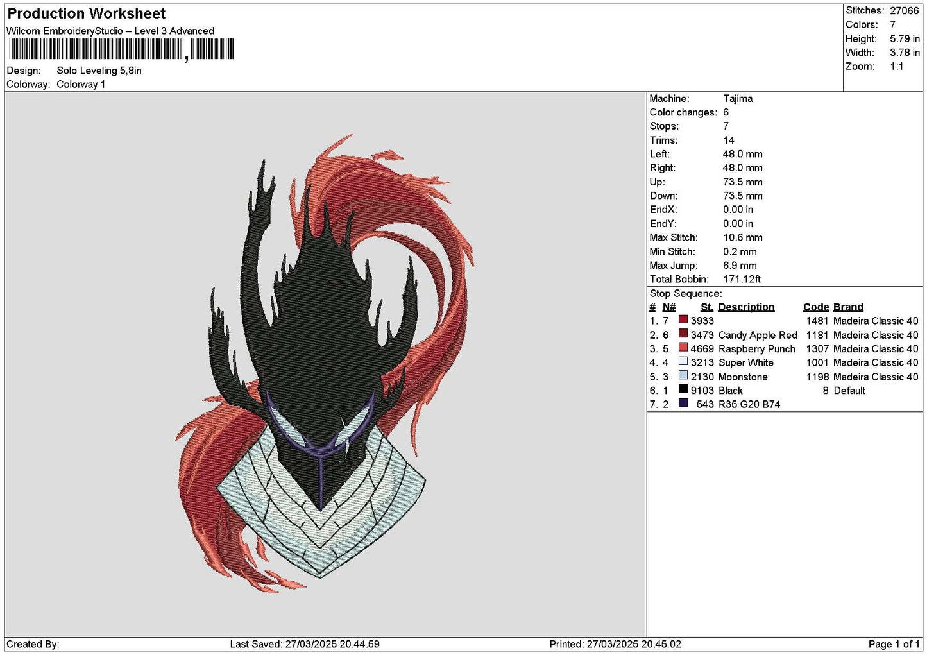
Task: Click the Super White color swatch
Action: click(x=683, y=361)
